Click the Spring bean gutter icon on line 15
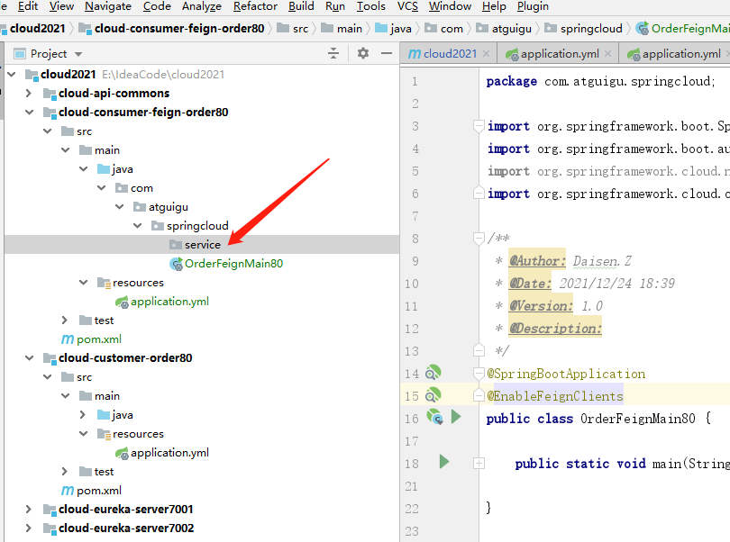Image resolution: width=730 pixels, height=542 pixels. (433, 395)
